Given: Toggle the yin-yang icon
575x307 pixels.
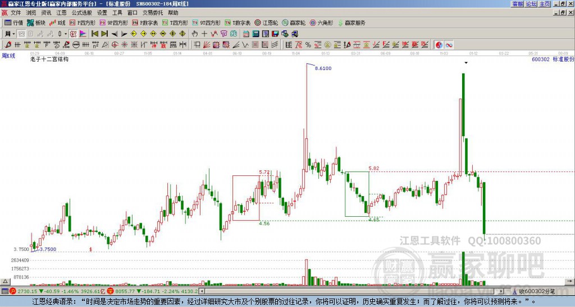Looking at the screenshot, I should pyautogui.click(x=439, y=45).
